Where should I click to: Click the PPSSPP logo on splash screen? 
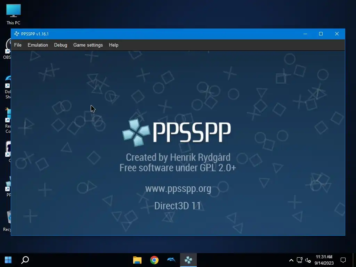pyautogui.click(x=136, y=132)
